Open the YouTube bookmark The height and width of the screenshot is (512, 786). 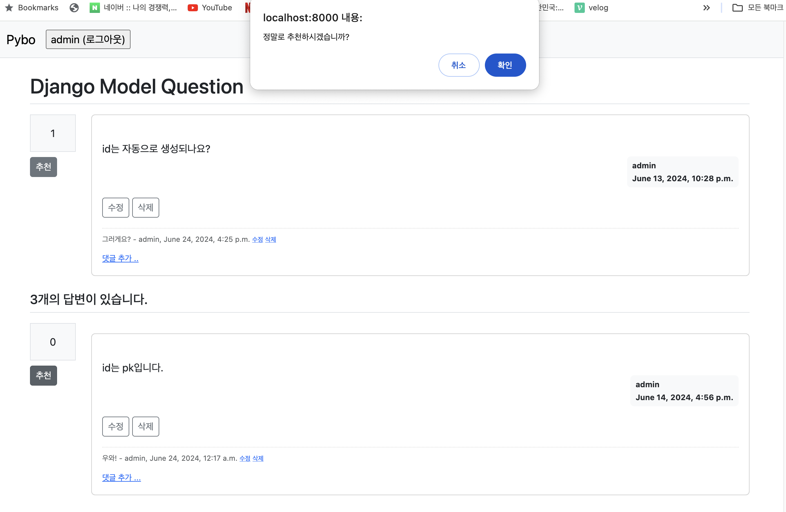coord(210,8)
